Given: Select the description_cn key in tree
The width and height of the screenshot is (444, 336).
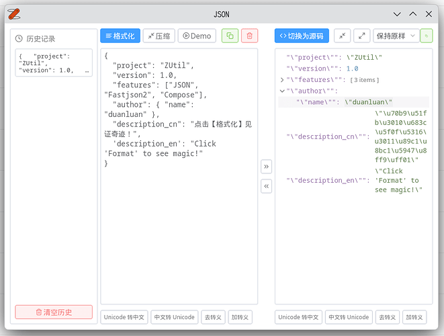Looking at the screenshot, I should coord(328,136).
